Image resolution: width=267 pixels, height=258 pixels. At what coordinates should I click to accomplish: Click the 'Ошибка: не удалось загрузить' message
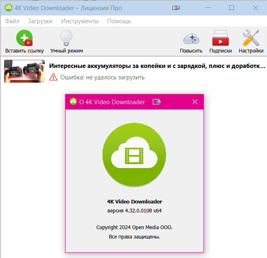tap(102, 77)
